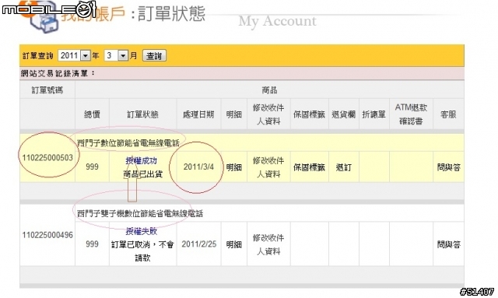Click the 退貨欄 column header
This screenshot has width=498, height=298.
tap(344, 114)
